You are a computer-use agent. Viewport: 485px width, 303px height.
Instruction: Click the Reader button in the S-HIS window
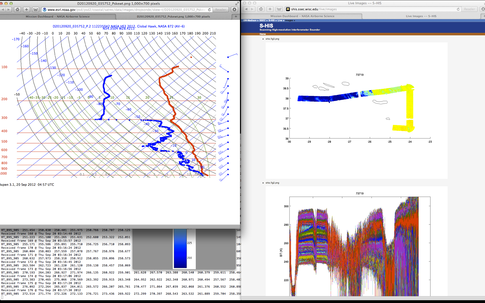(469, 9)
